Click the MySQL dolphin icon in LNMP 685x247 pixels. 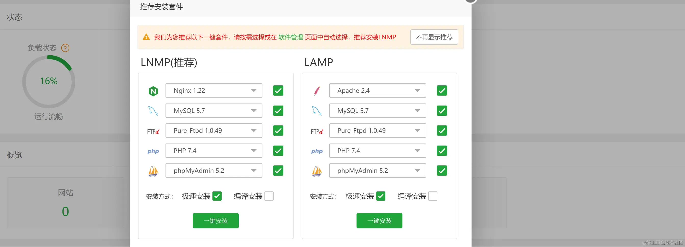(x=153, y=111)
